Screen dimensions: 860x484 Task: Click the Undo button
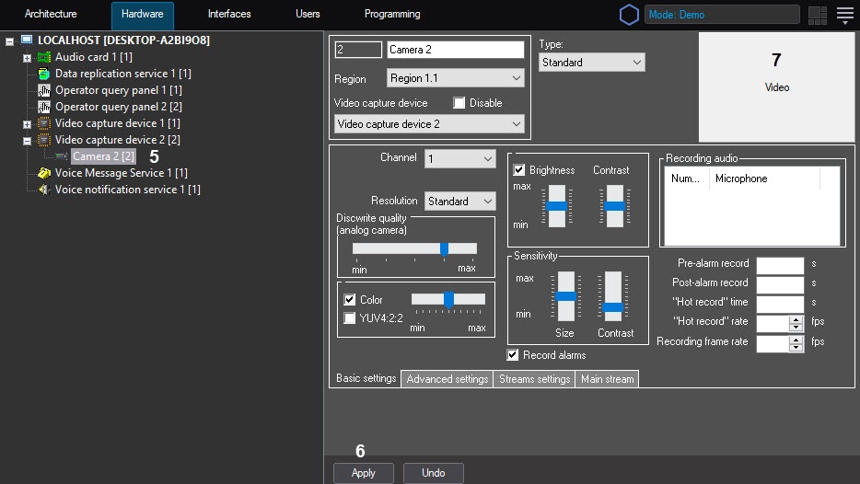point(433,473)
